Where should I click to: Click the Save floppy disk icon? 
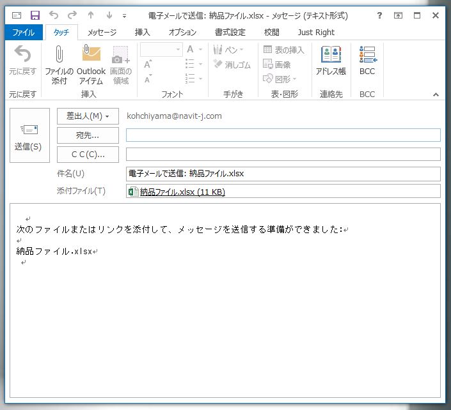35,15
